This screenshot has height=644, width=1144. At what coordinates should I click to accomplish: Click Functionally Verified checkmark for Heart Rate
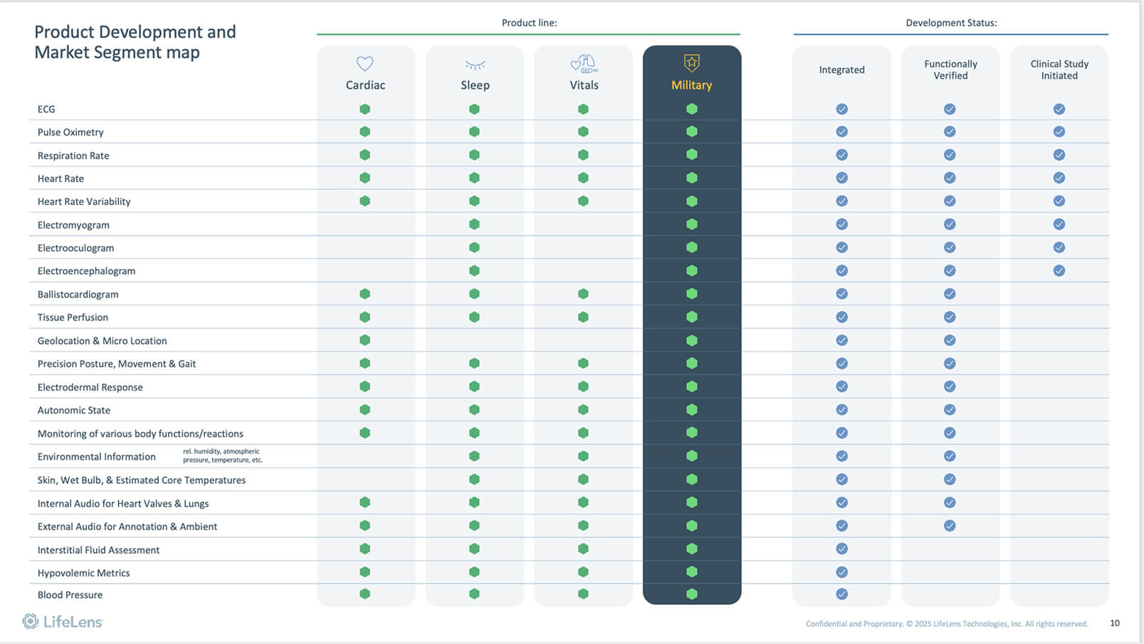(x=950, y=178)
